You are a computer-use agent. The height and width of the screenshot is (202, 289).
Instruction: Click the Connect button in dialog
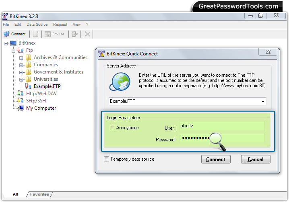click(216, 159)
